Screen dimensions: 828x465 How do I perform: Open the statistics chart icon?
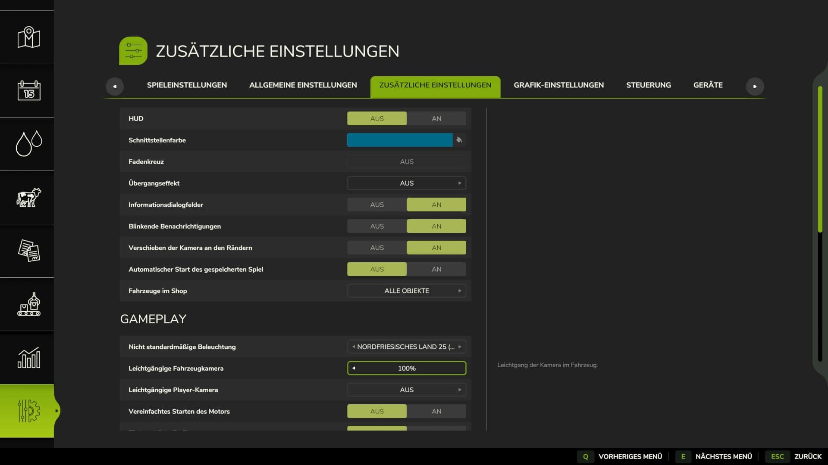(x=28, y=358)
